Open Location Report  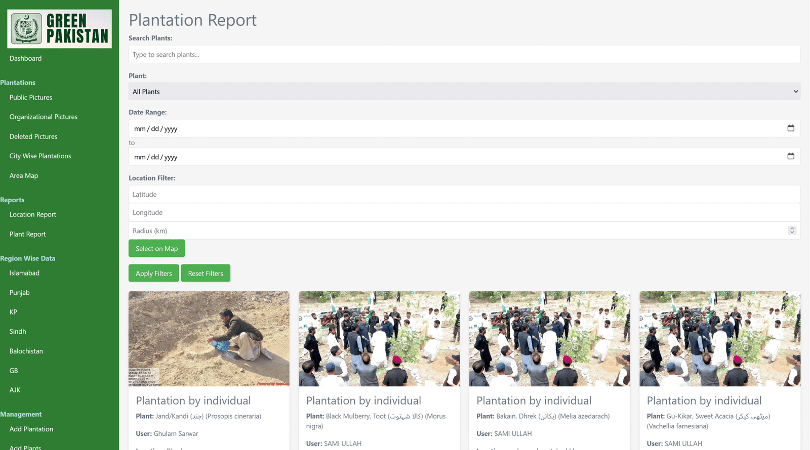pyautogui.click(x=33, y=214)
